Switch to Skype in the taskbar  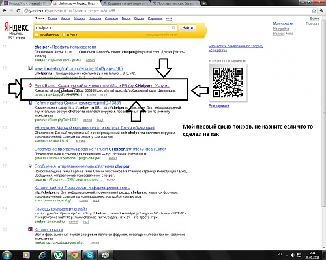90,255
